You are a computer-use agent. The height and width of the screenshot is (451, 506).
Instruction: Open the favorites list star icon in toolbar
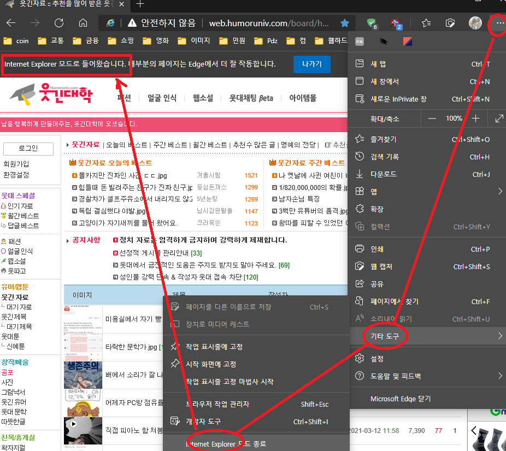point(426,23)
